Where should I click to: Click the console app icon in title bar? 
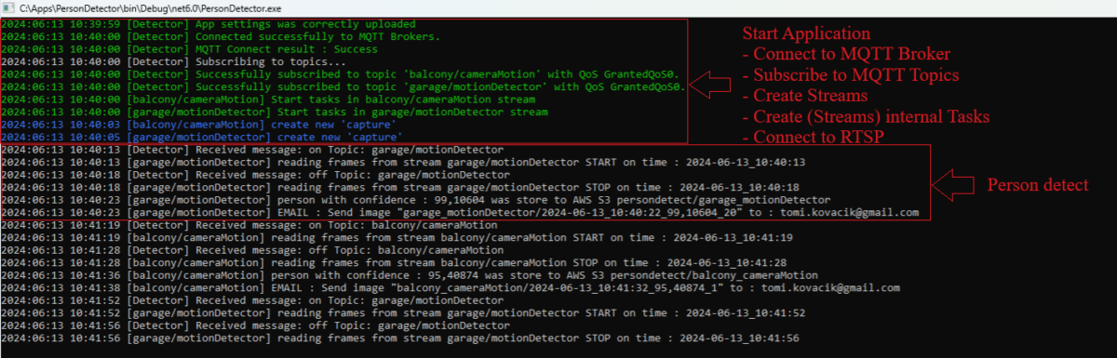click(x=9, y=7)
